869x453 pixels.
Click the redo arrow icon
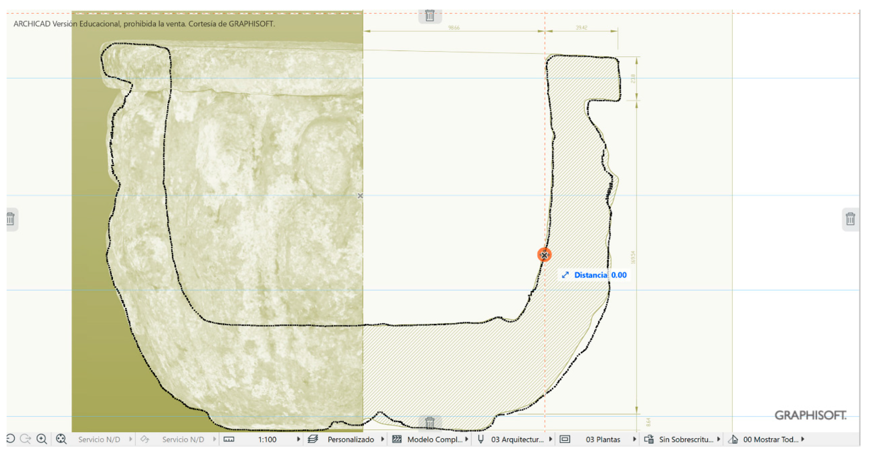point(26,439)
